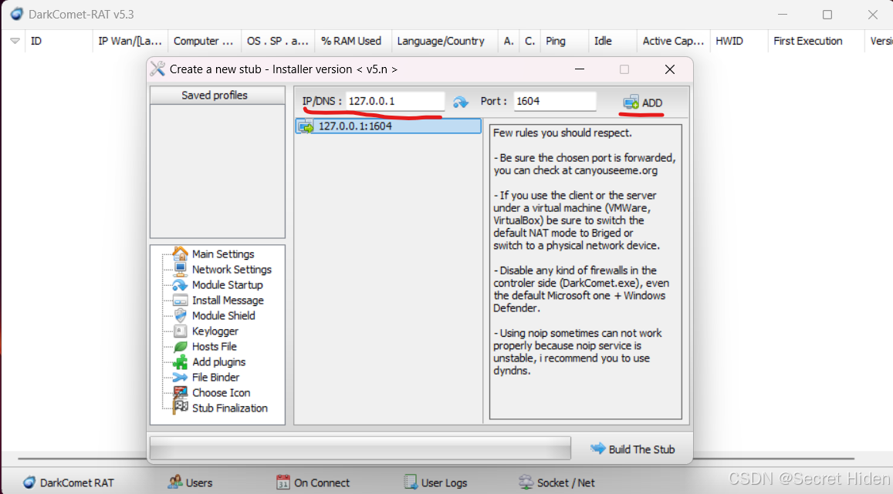Click the empty Saved profiles list box
The width and height of the screenshot is (893, 494).
coord(217,170)
